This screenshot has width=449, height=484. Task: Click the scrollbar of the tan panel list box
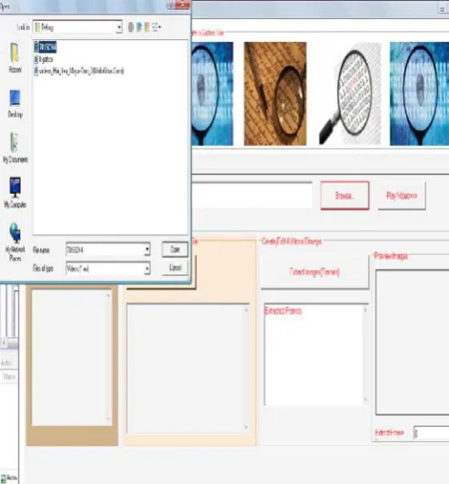108,357
